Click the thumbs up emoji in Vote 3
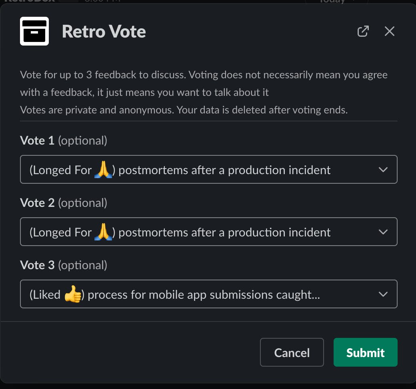The width and height of the screenshot is (416, 389). [x=73, y=295]
